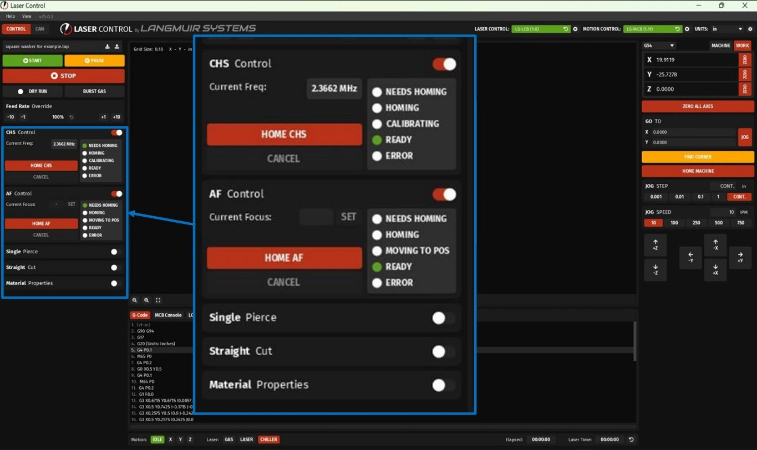
Task: Open settings gear next to units
Action: (x=750, y=29)
